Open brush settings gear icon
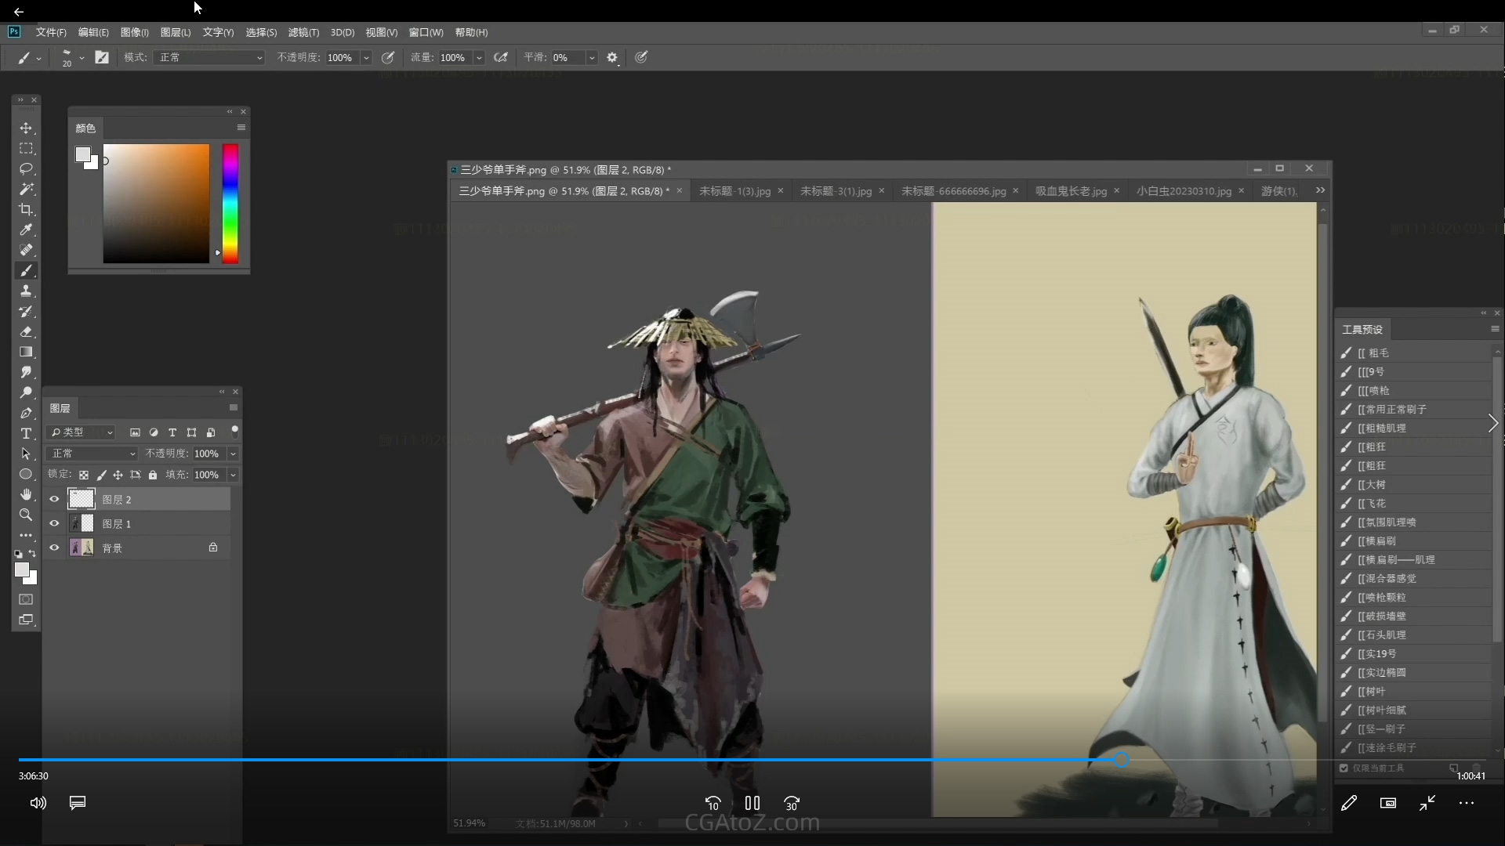This screenshot has height=846, width=1505. pos(612,57)
